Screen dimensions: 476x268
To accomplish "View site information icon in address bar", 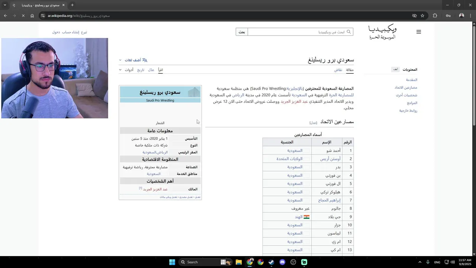I will tap(43, 16).
